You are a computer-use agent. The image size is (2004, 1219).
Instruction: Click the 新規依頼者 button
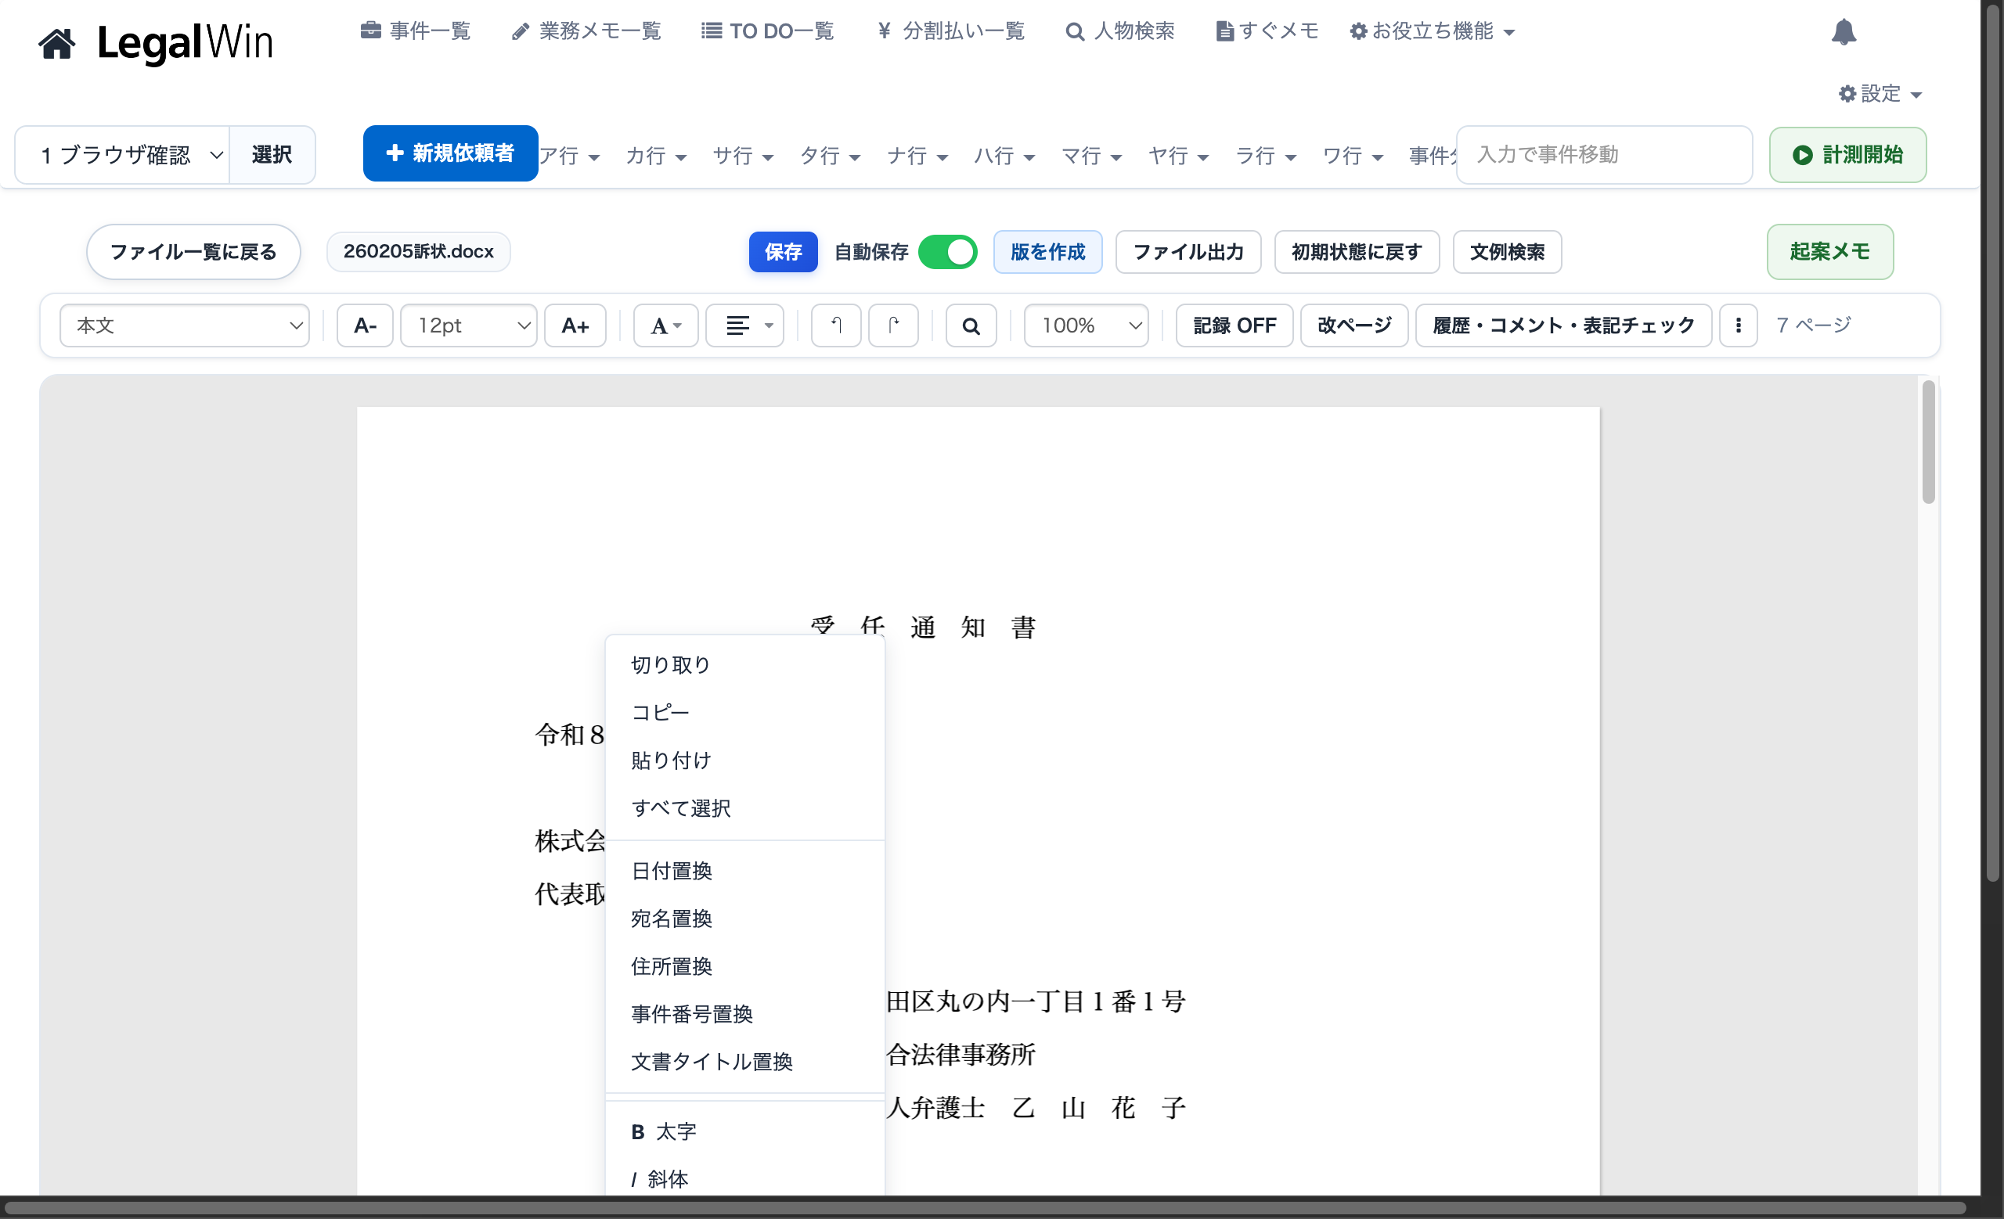coord(450,153)
